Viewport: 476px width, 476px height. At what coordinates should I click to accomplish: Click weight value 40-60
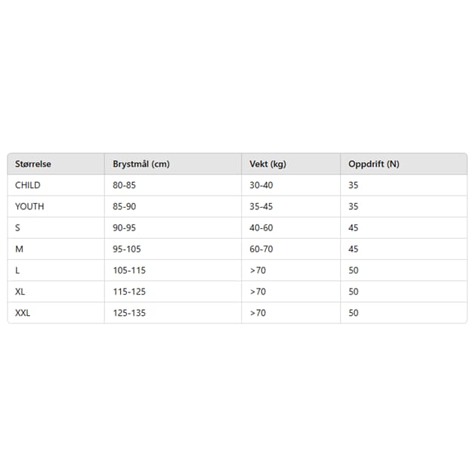262,227
